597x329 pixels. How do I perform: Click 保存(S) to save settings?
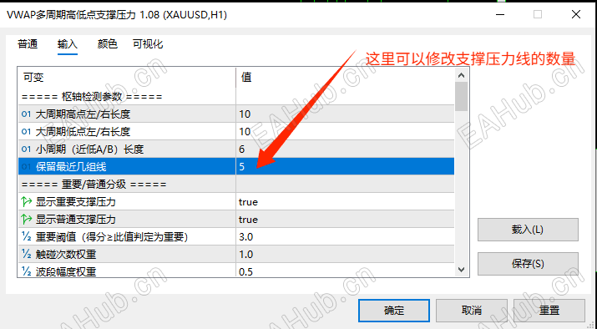coord(528,264)
